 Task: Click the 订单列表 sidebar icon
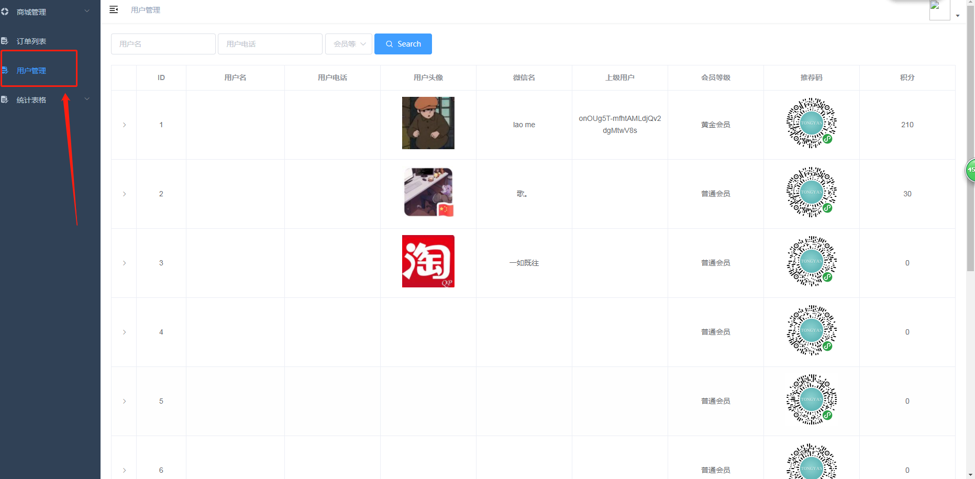[x=5, y=41]
